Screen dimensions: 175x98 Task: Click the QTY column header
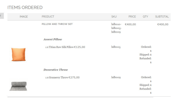[145, 17]
